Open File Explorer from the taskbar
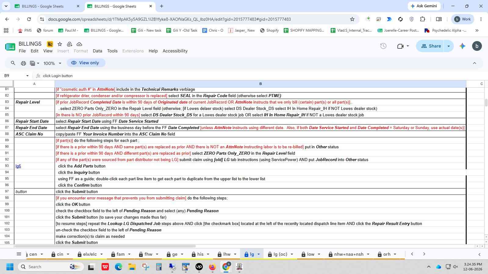The width and height of the screenshot is (488, 274). (132, 267)
